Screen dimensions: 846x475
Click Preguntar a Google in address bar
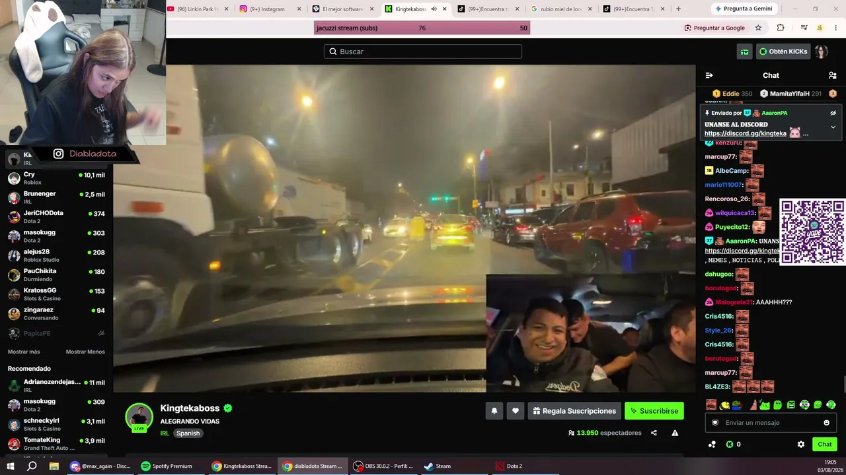click(x=714, y=28)
